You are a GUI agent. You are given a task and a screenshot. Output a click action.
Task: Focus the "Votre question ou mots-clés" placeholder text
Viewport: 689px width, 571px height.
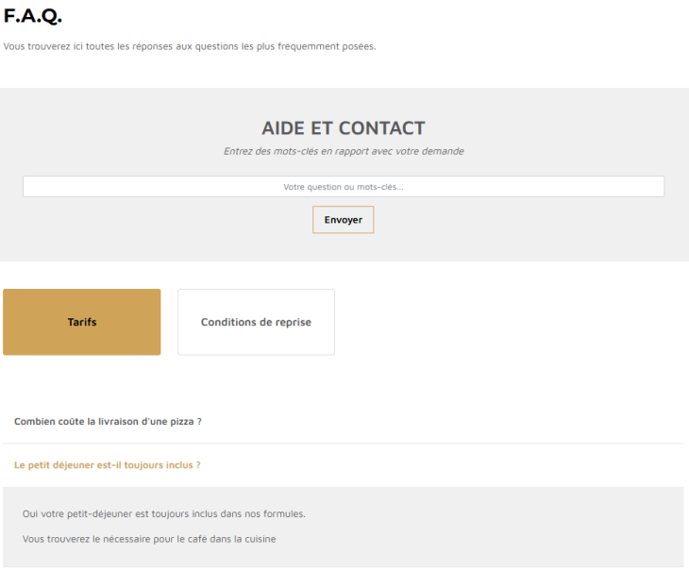pyautogui.click(x=344, y=187)
